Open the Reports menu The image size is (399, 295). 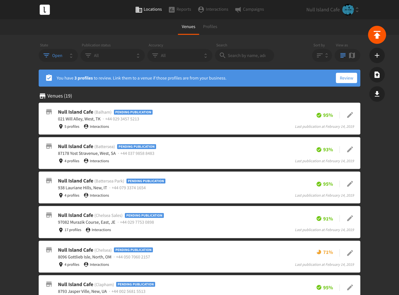pos(180,10)
